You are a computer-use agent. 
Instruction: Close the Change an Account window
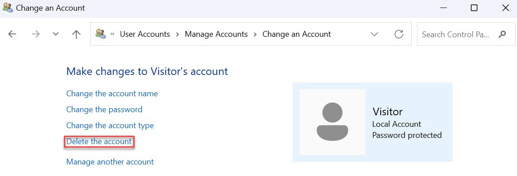[x=505, y=8]
